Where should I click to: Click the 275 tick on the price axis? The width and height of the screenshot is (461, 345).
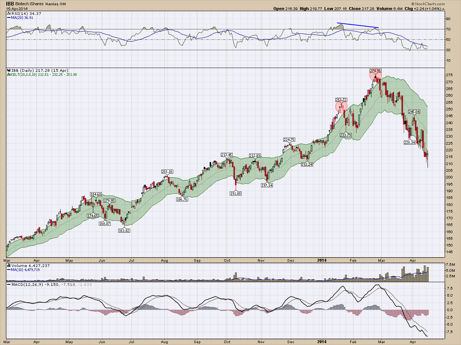(x=449, y=75)
